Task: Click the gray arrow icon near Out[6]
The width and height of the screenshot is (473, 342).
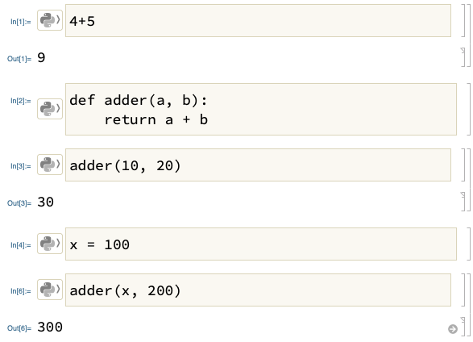Action: pyautogui.click(x=453, y=329)
